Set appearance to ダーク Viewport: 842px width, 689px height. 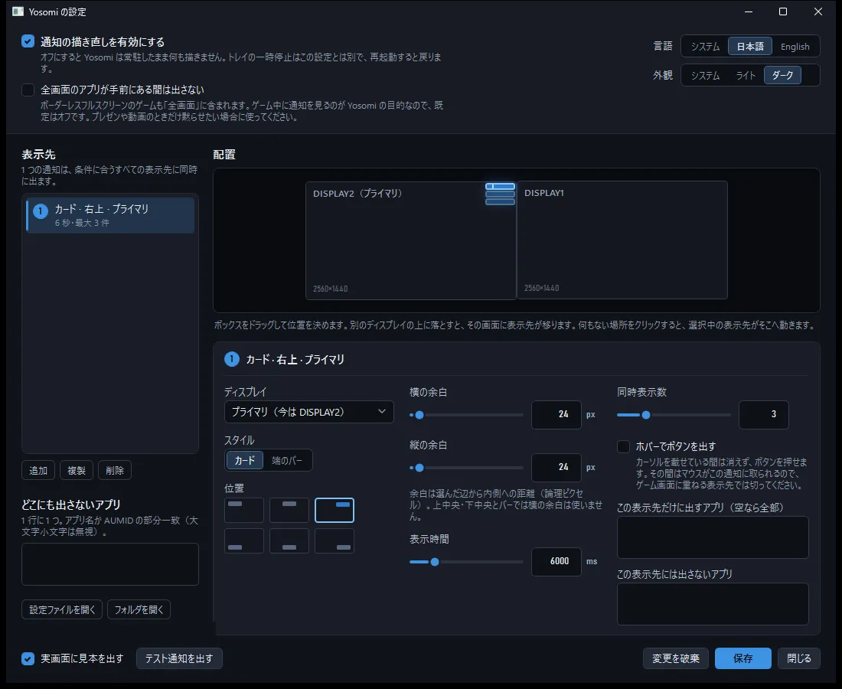click(782, 75)
